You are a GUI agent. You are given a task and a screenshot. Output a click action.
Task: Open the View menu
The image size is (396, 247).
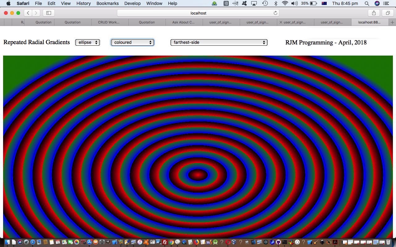tap(66, 3)
